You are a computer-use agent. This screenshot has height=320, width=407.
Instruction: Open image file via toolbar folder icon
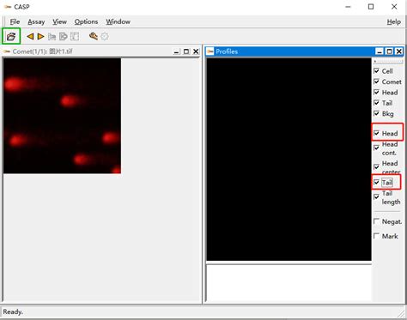(x=11, y=36)
